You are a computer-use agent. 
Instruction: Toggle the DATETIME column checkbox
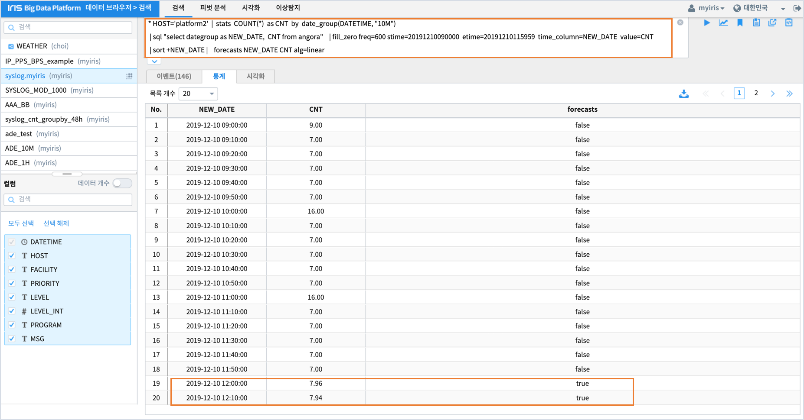12,242
